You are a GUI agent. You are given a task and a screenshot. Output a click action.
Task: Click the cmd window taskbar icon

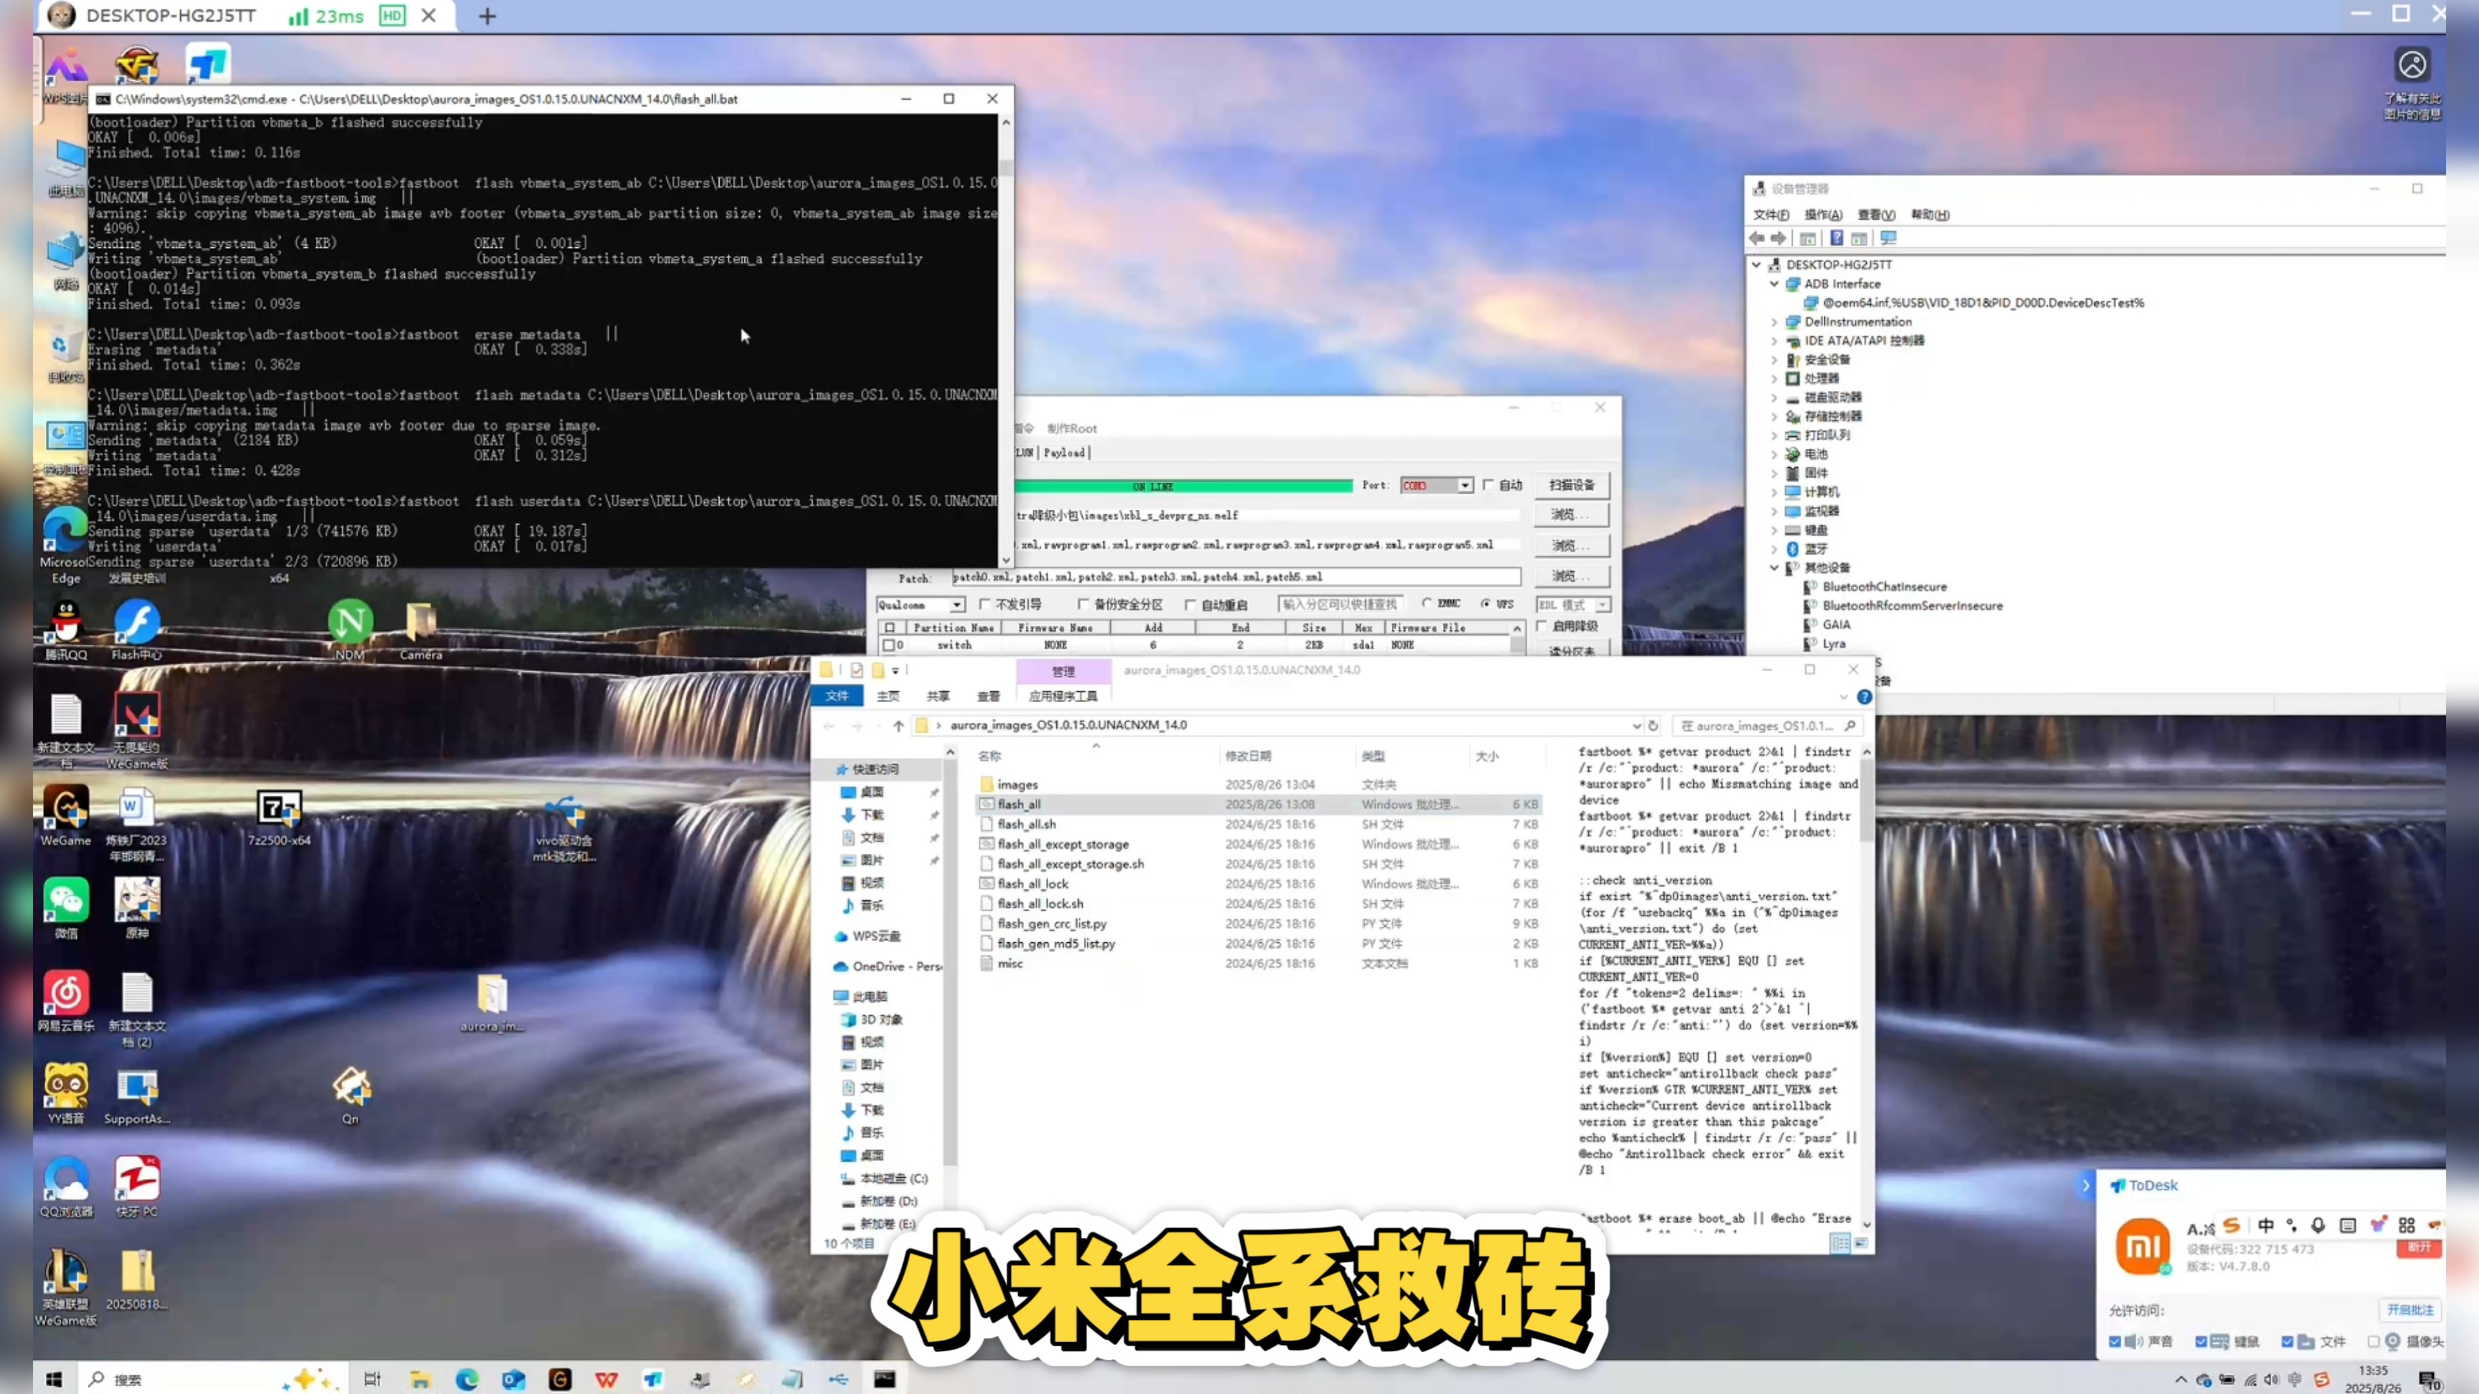click(884, 1380)
